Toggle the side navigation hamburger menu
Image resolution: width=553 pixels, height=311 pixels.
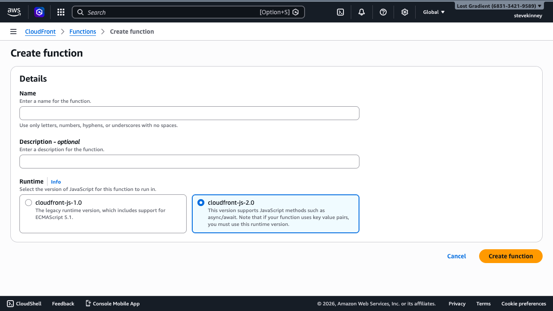[13, 32]
